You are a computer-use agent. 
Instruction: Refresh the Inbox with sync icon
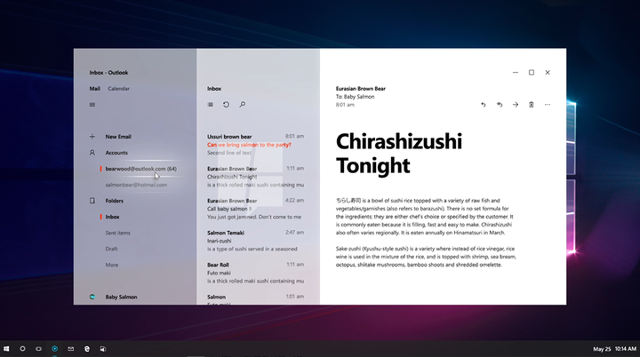226,105
